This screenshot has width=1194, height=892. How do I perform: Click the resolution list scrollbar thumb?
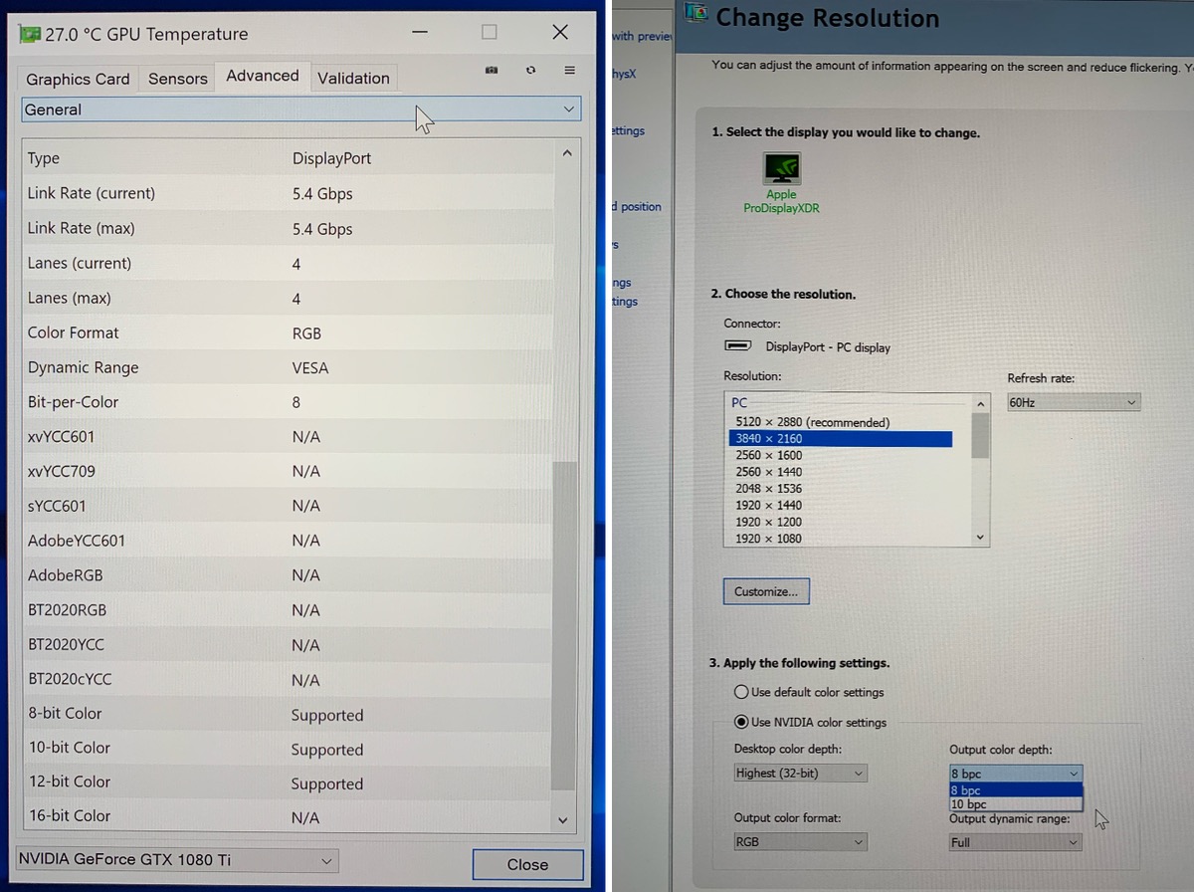(980, 435)
